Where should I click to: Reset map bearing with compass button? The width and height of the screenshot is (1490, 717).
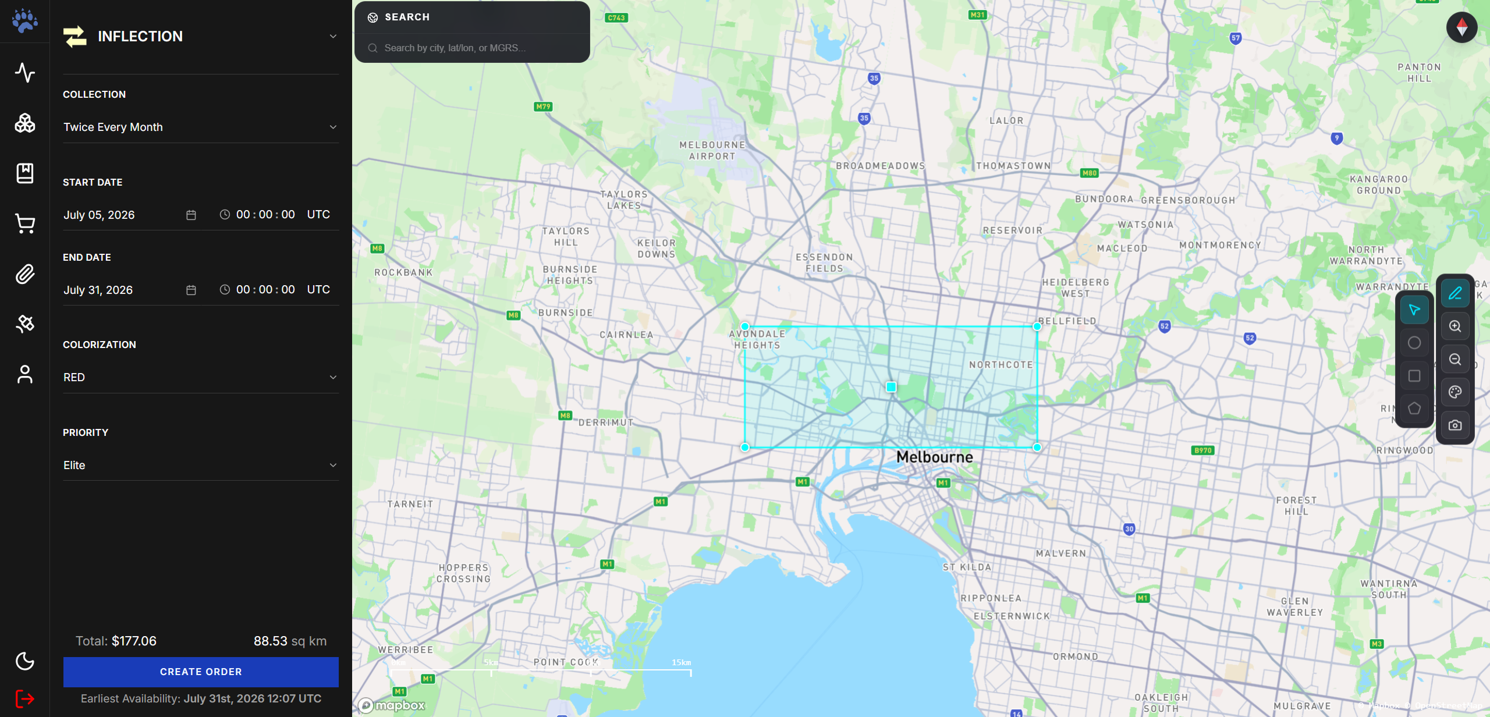pyautogui.click(x=1462, y=27)
